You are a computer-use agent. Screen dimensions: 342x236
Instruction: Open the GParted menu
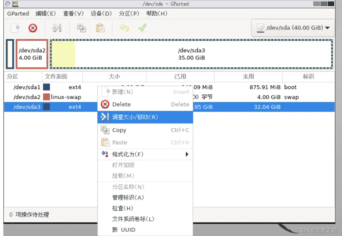pos(18,14)
